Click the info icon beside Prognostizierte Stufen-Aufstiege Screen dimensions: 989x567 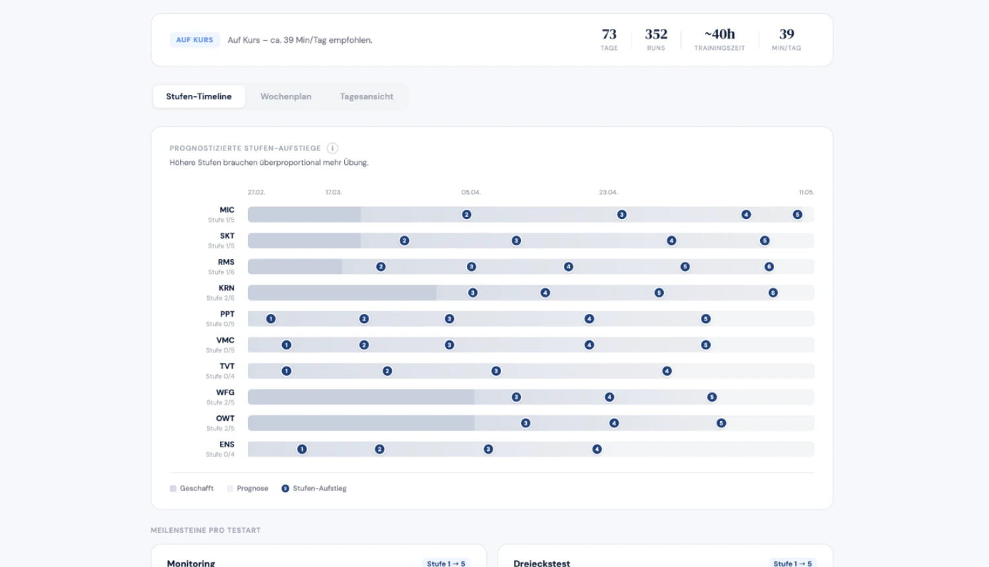(332, 148)
